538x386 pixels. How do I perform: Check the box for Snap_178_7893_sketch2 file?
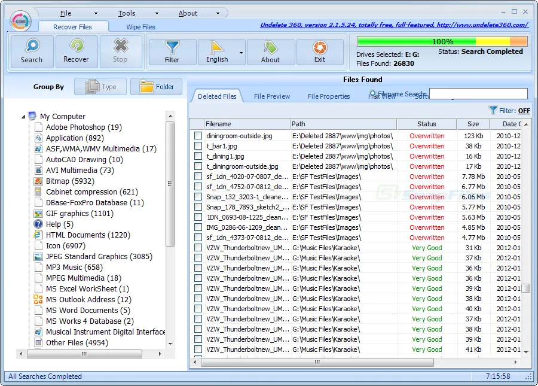[x=198, y=207]
